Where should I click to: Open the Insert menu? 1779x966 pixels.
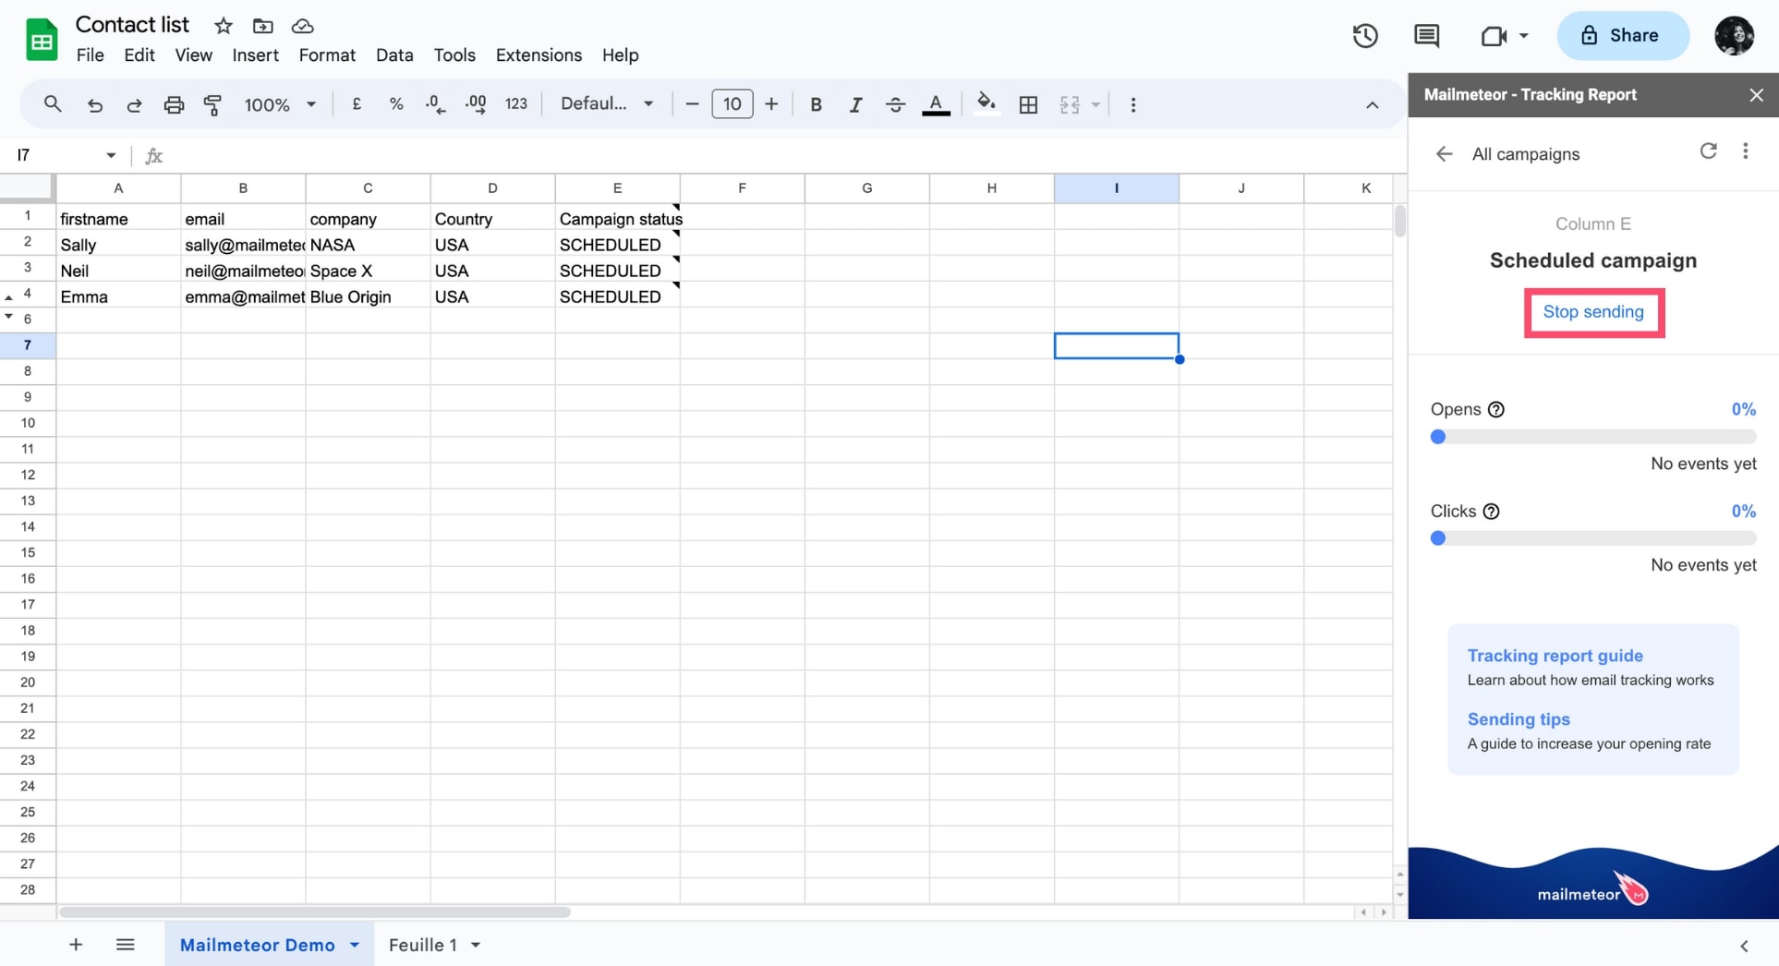[255, 55]
